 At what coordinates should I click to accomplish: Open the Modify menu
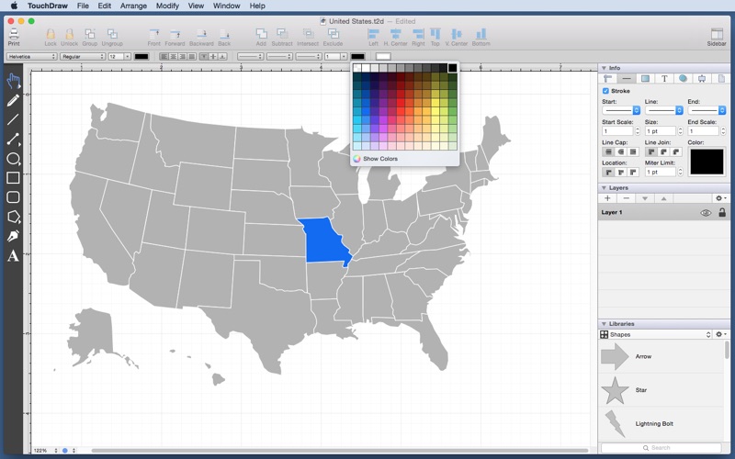point(167,6)
